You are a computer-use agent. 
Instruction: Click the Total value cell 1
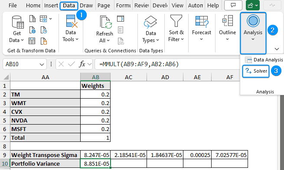tap(95, 138)
